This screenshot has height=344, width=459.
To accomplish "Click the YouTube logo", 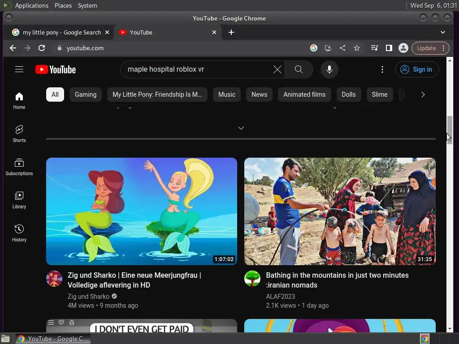I will (56, 69).
